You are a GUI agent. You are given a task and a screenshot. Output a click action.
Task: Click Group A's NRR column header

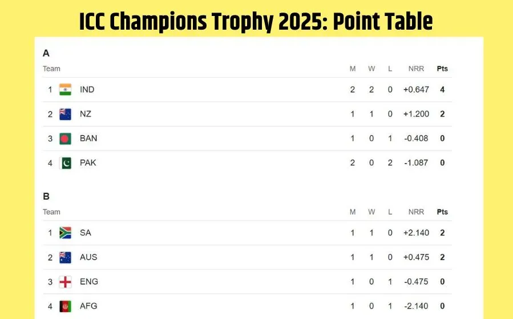point(416,68)
